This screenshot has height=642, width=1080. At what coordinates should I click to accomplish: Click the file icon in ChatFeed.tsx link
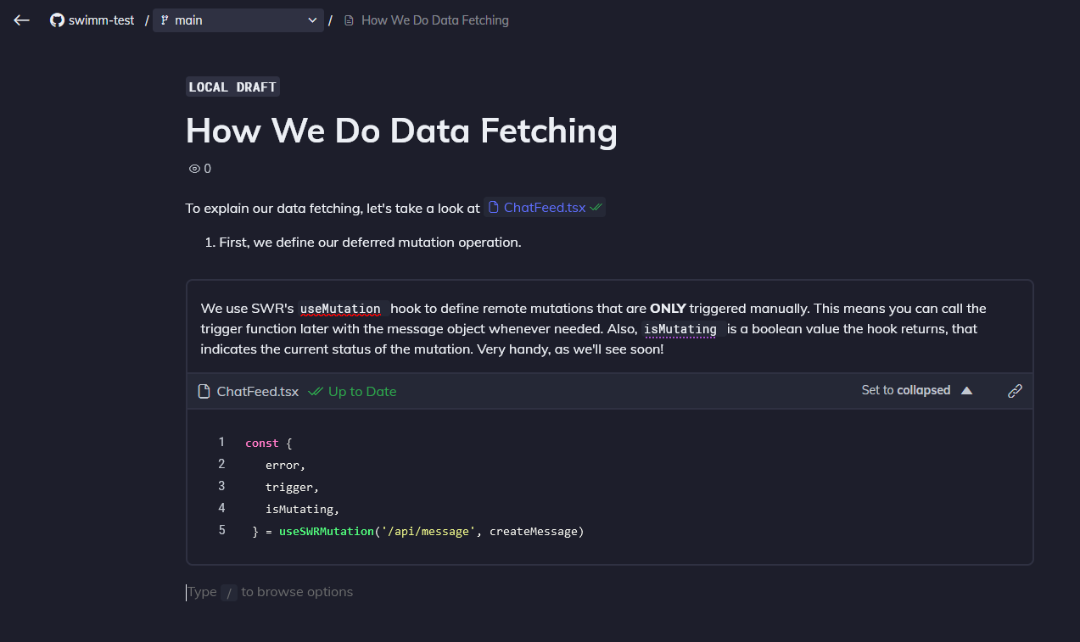tap(493, 208)
